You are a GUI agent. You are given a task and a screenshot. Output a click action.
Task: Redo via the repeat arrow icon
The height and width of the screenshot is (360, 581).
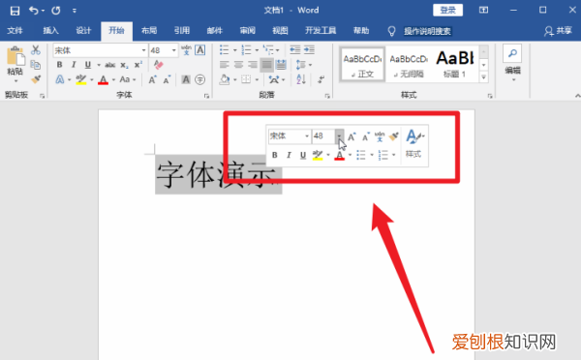pyautogui.click(x=56, y=11)
